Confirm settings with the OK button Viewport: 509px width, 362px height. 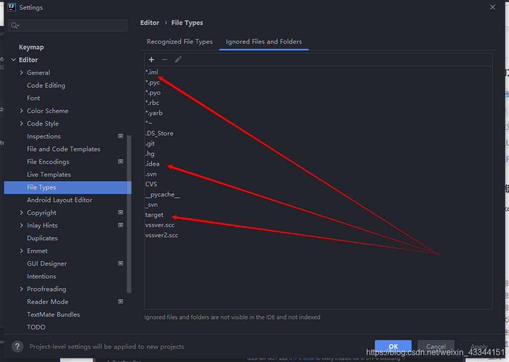(393, 346)
